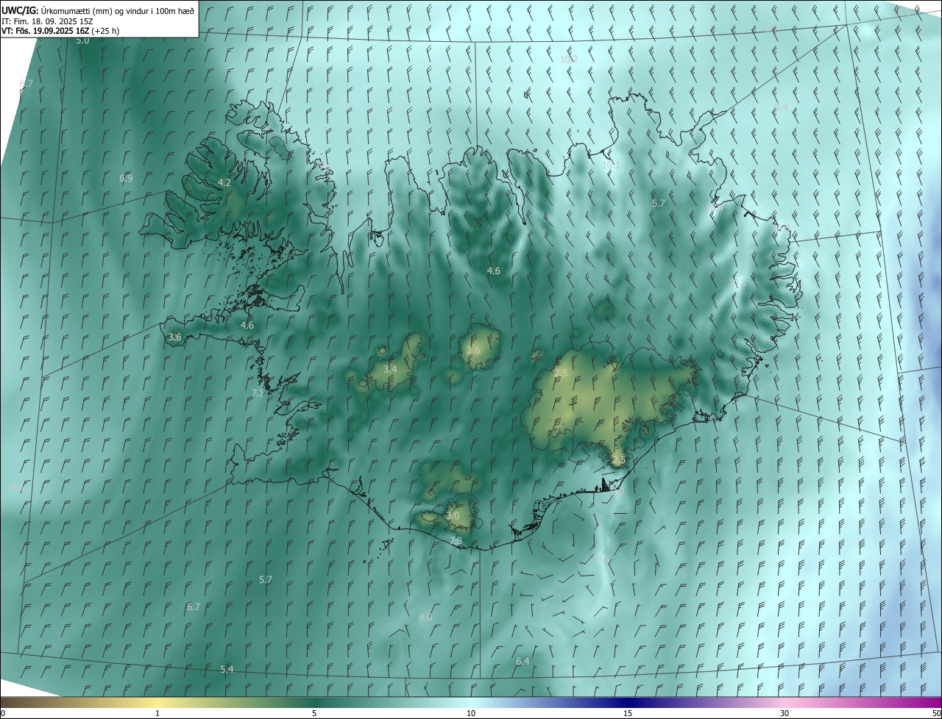942x719 pixels.
Task: Click the '30' tick label on the colour scale
Action: [785, 714]
